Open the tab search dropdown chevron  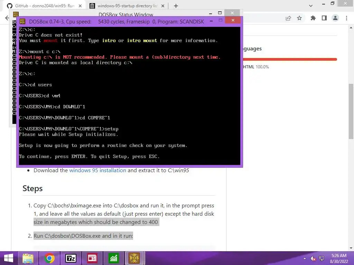point(311,6)
